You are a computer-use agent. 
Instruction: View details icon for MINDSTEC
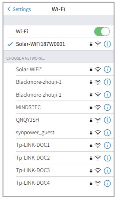pos(107,107)
